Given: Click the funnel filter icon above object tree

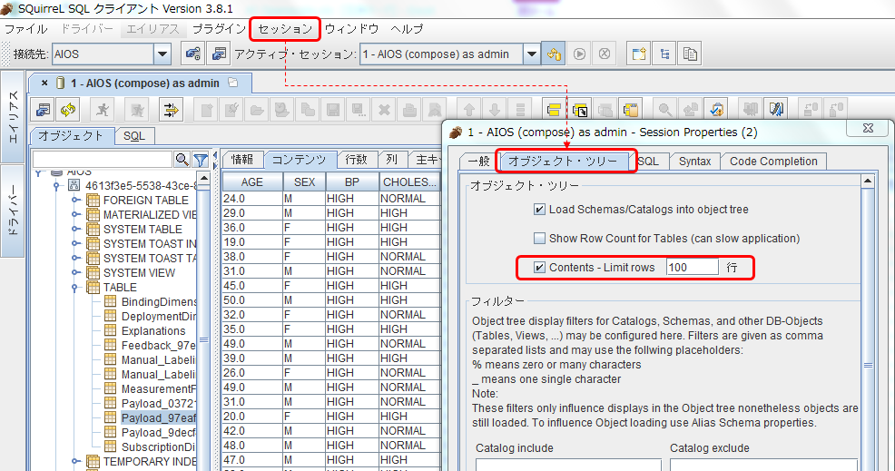Looking at the screenshot, I should (201, 160).
